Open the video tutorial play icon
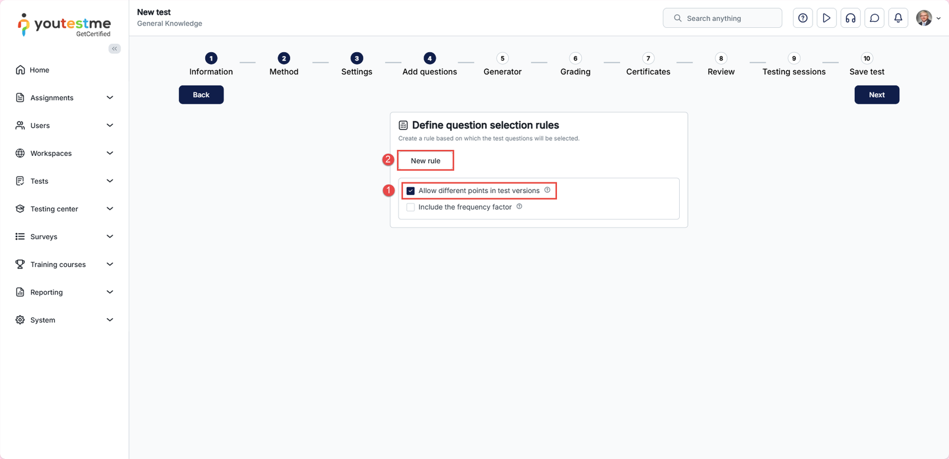 pos(826,18)
